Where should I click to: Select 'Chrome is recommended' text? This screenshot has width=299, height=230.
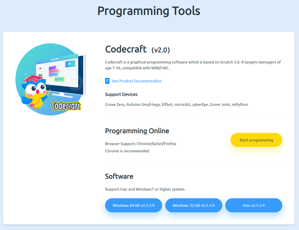[127, 151]
